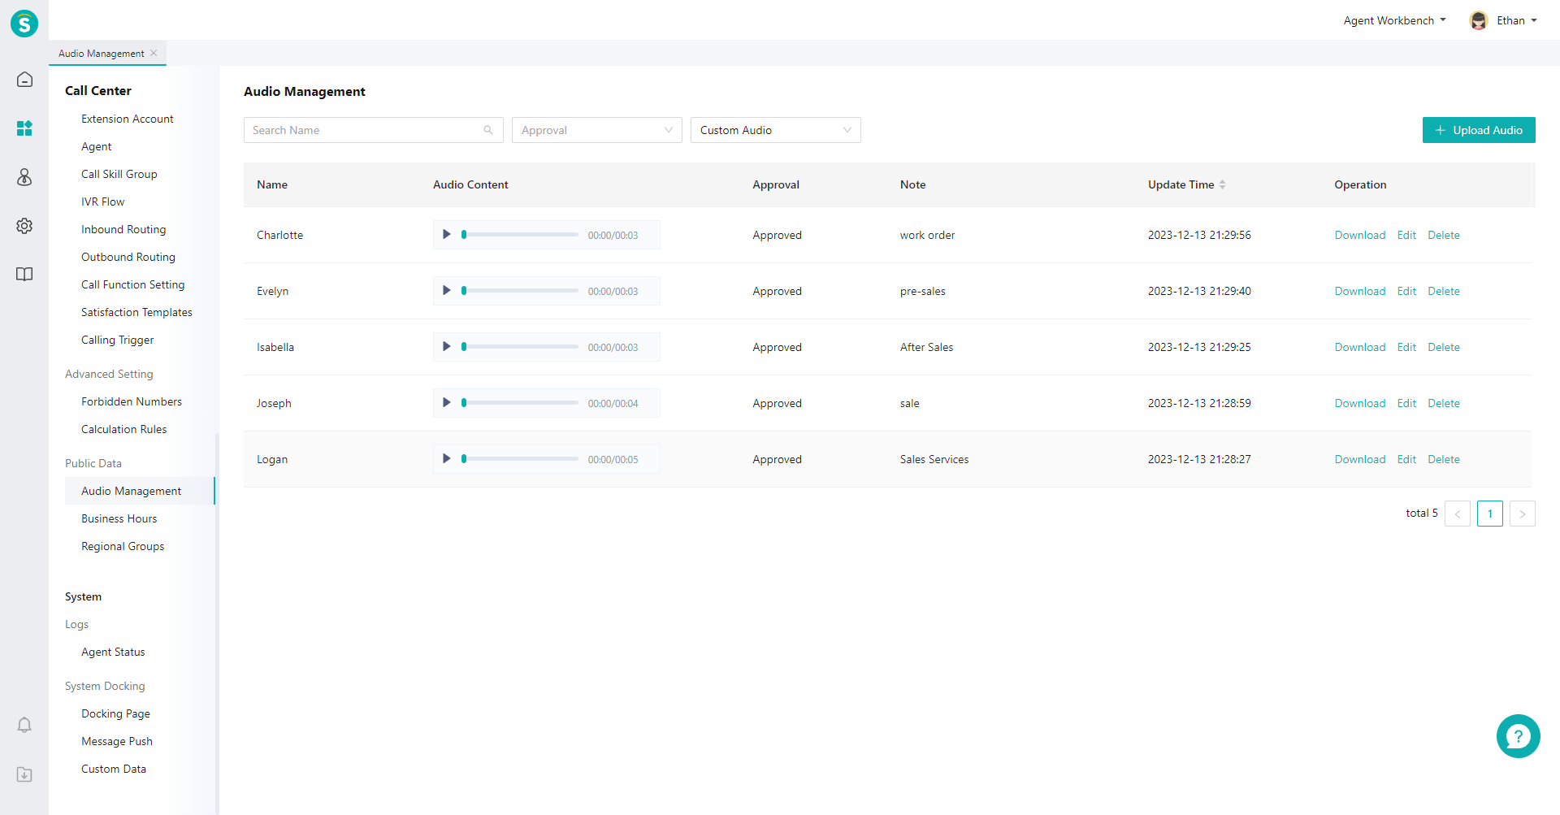Click Charlotte's audio progress slider
The height and width of the screenshot is (815, 1560).
[x=520, y=235]
